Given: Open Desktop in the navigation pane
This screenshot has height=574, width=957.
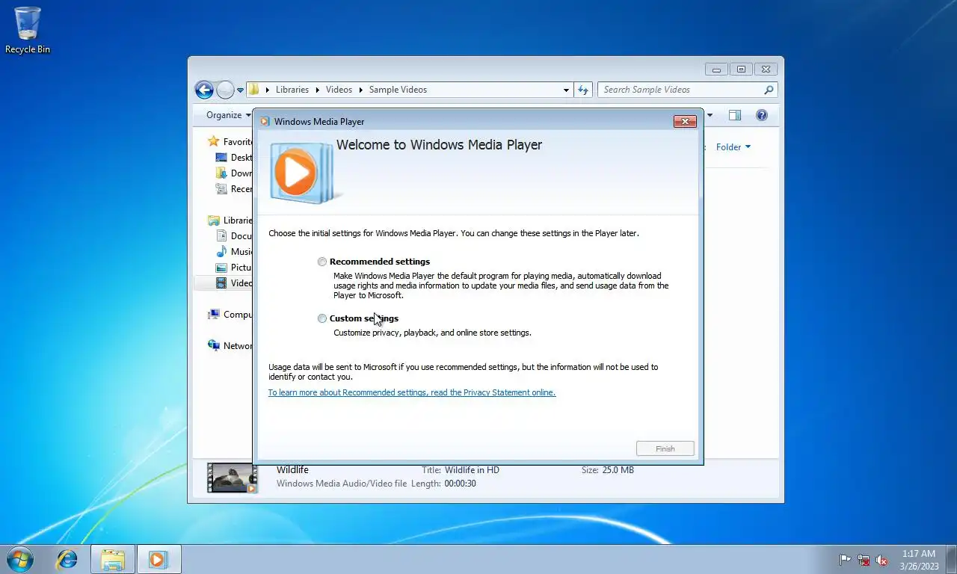Looking at the screenshot, I should click(x=235, y=158).
